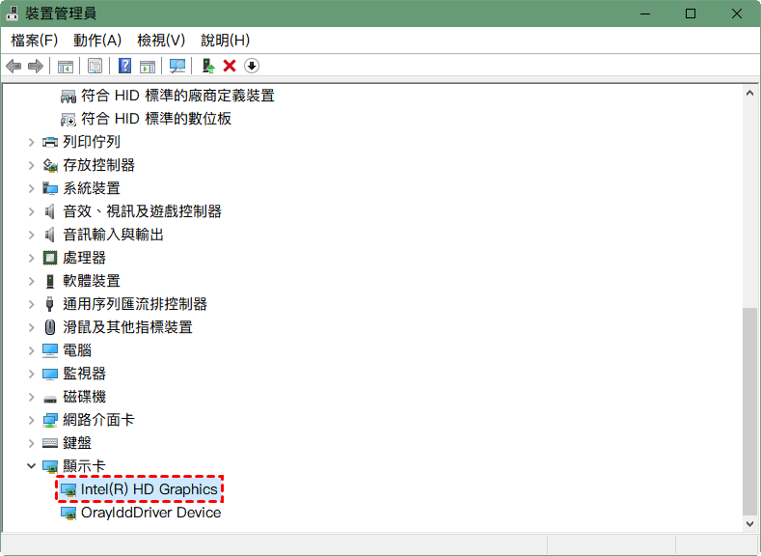Click the scrollbar up arrow

click(x=749, y=93)
